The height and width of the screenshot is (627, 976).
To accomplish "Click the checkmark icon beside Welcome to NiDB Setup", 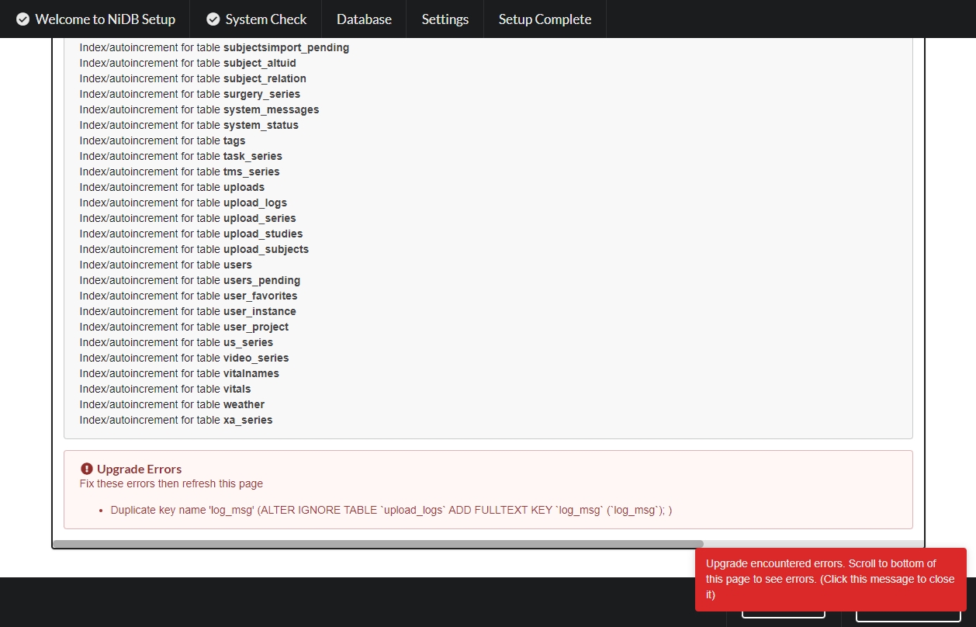I will coord(23,19).
